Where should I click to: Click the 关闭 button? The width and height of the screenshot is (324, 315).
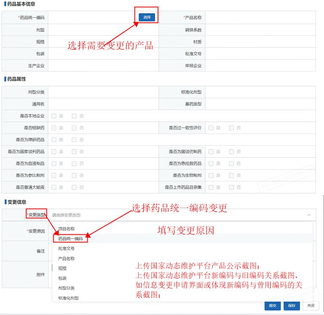click(311, 306)
